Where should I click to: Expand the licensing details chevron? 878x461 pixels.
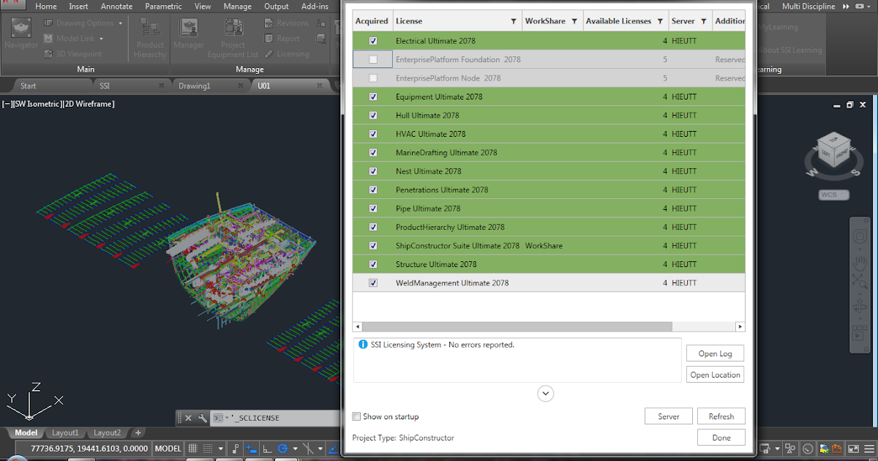(545, 393)
